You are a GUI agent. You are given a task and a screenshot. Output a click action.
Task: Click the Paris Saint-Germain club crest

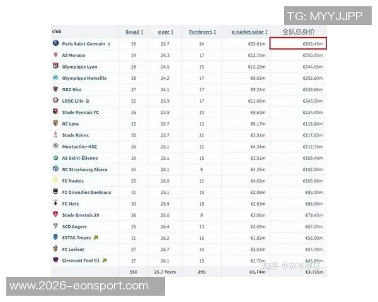pyautogui.click(x=56, y=44)
